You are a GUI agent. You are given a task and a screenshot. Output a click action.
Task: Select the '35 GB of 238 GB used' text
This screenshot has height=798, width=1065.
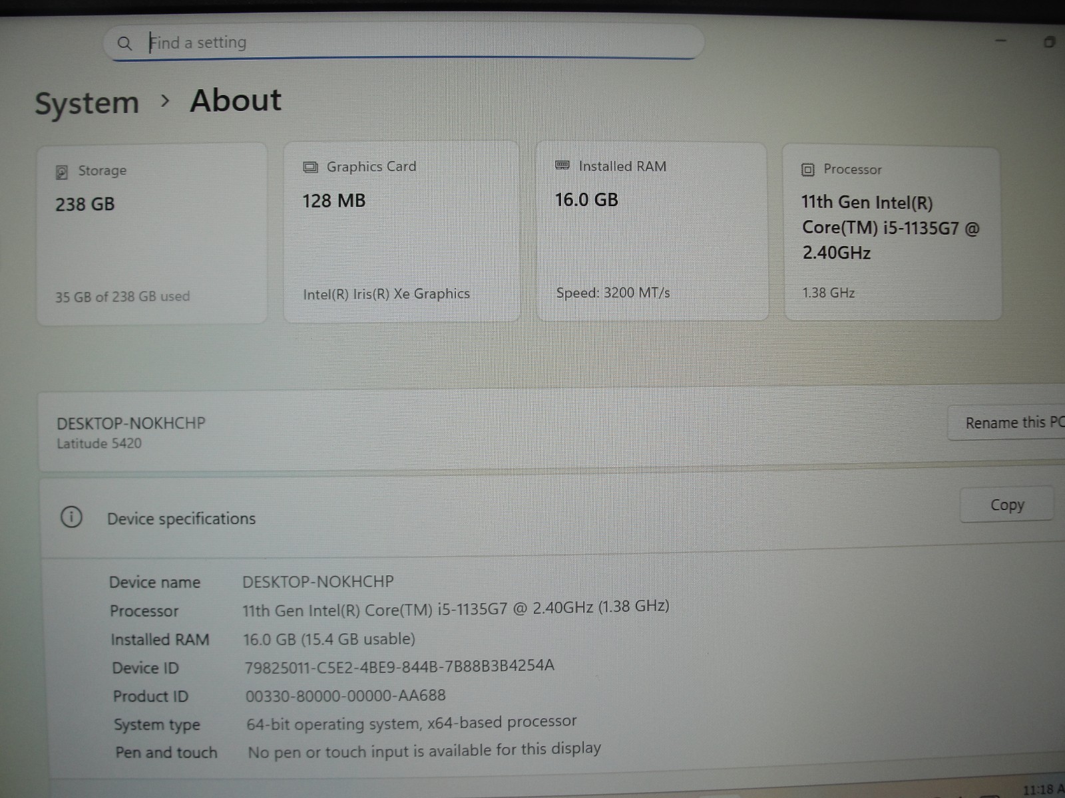click(x=122, y=297)
